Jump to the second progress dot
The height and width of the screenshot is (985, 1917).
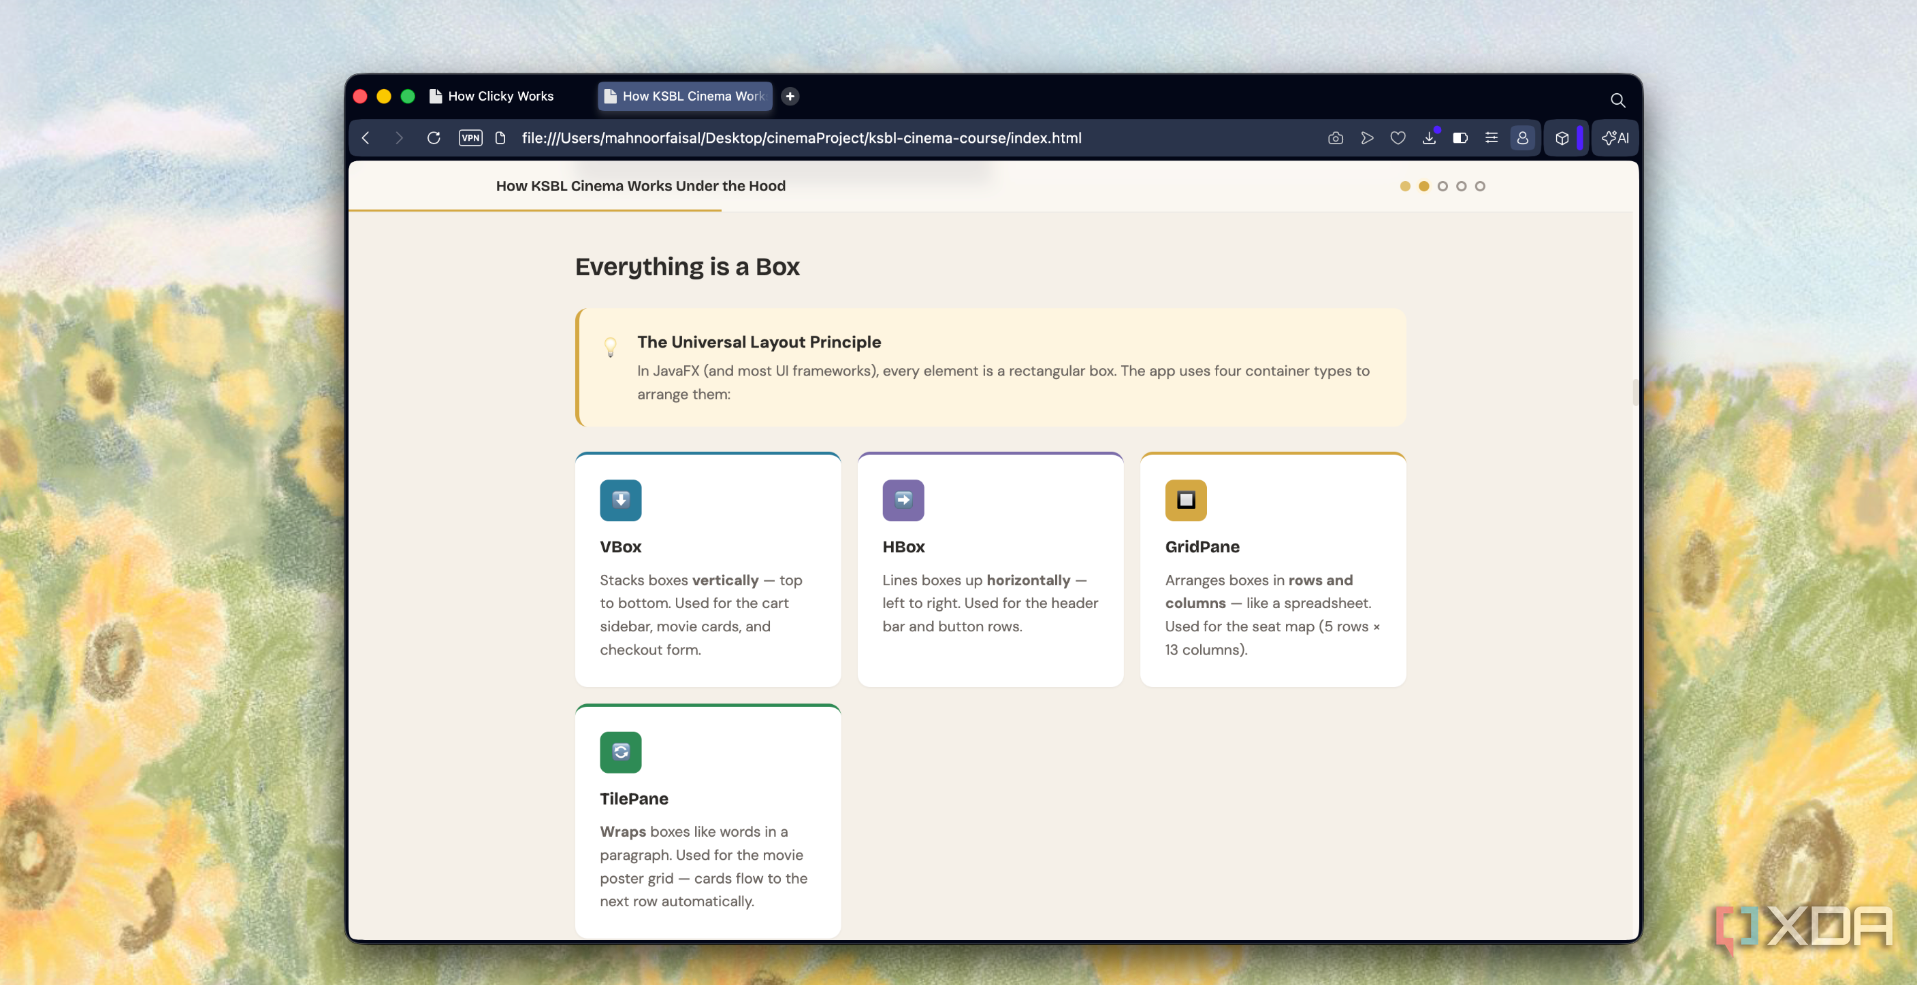tap(1423, 186)
